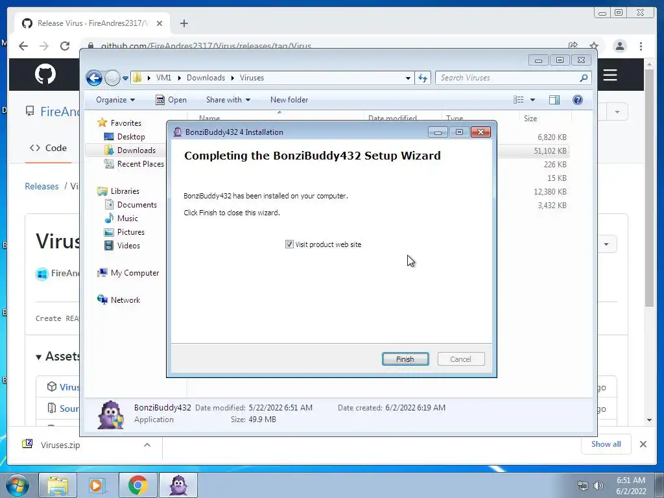Click Finish in BonziBuddy setup wizard
This screenshot has height=498, width=664.
tap(405, 359)
